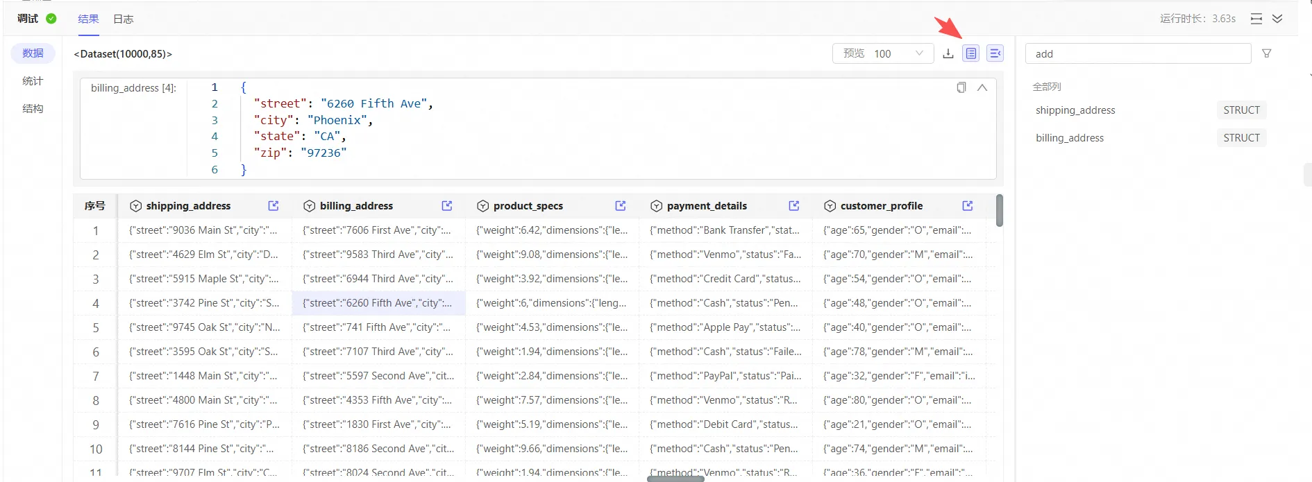This screenshot has height=482, width=1312.
Task: Toggle the column panel sidebar icon
Action: tap(995, 53)
